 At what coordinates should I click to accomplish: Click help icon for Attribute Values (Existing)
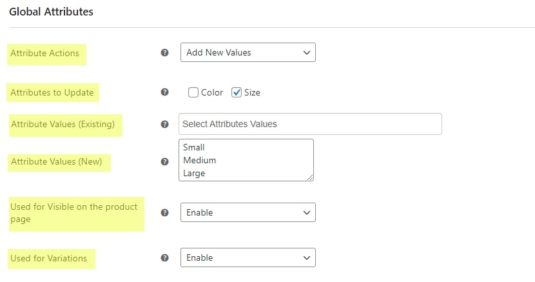(164, 124)
